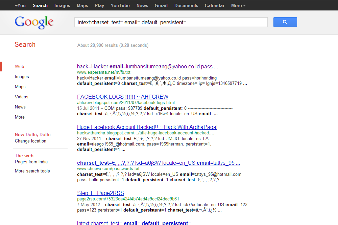Filter results by Images in sidebar
The width and height of the screenshot is (338, 225).
22,77
